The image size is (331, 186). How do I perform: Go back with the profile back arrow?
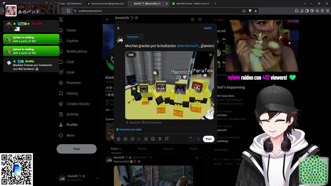pyautogui.click(x=107, y=19)
